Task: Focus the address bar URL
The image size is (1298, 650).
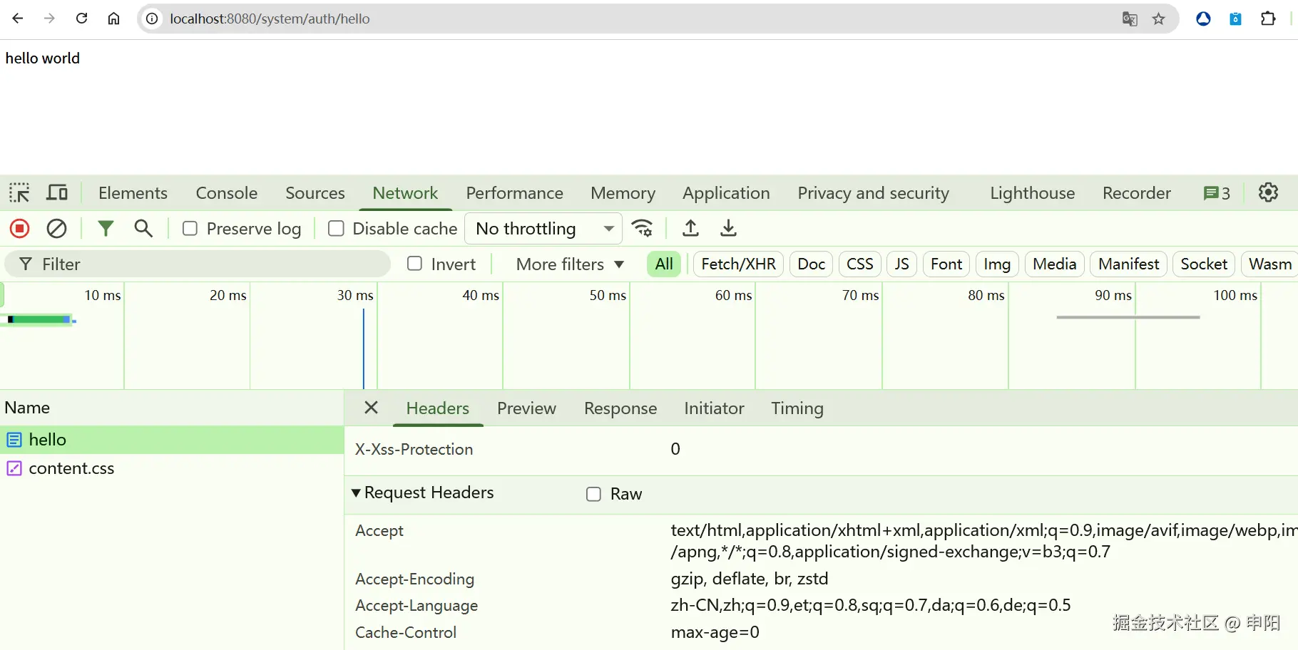Action: click(x=270, y=19)
